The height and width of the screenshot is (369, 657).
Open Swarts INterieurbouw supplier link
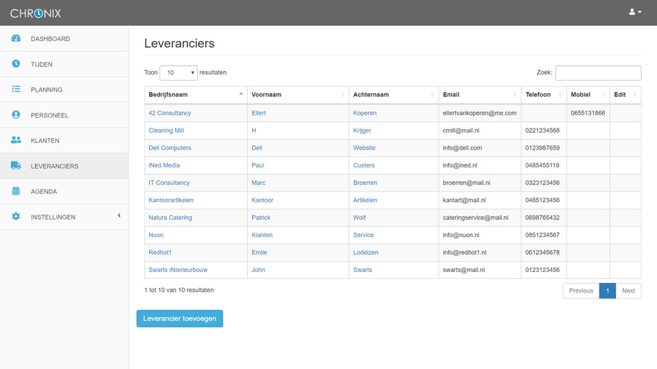[178, 270]
